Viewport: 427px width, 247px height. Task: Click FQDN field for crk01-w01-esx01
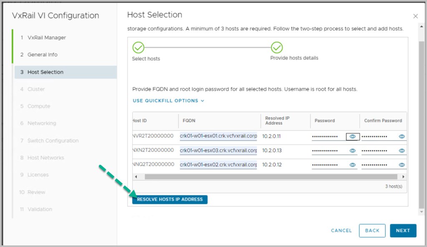pos(218,136)
